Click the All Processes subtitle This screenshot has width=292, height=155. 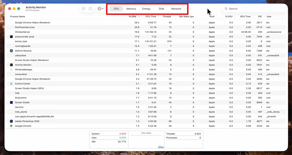click(x=33, y=10)
